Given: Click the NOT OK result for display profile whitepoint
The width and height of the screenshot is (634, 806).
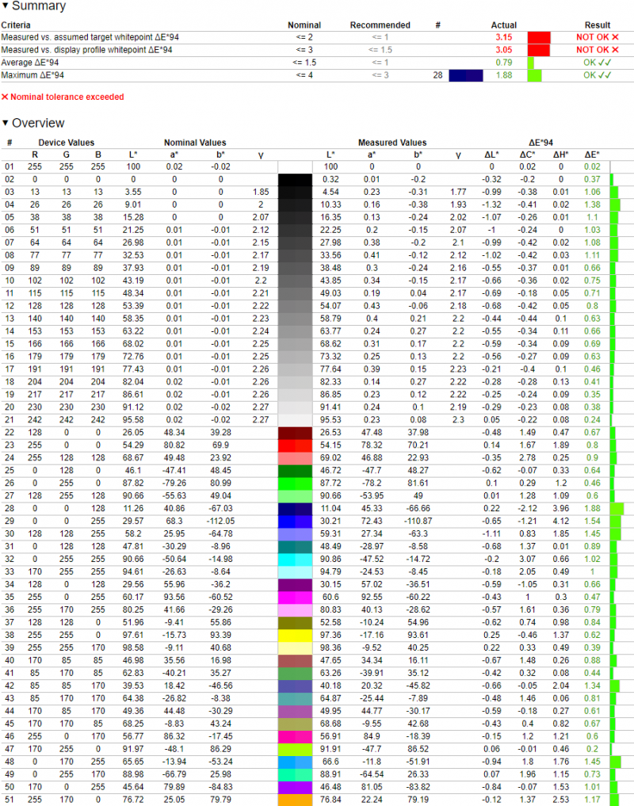Looking at the screenshot, I should [x=597, y=50].
